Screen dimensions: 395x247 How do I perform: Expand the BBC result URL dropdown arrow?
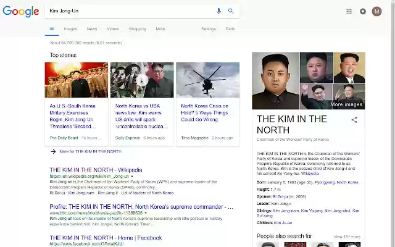[146, 213]
